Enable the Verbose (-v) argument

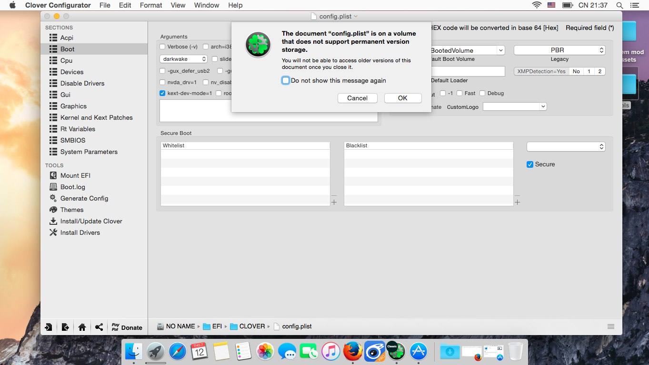point(162,47)
